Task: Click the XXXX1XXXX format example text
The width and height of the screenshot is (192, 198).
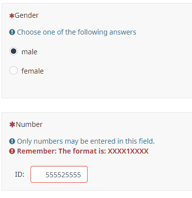Action: (128, 151)
